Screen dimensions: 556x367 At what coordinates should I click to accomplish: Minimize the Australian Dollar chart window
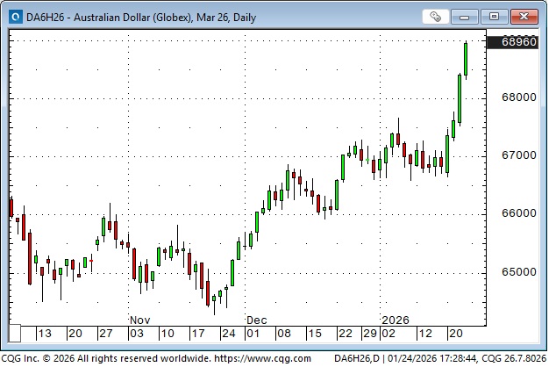469,17
